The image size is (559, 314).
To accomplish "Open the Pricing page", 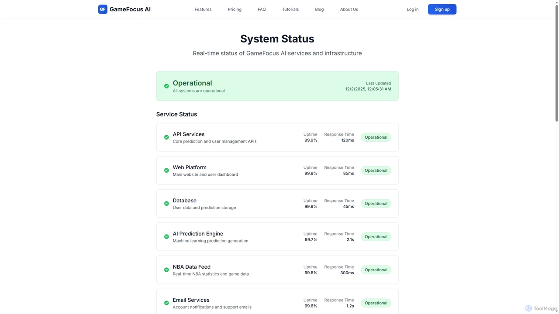I will pyautogui.click(x=235, y=9).
